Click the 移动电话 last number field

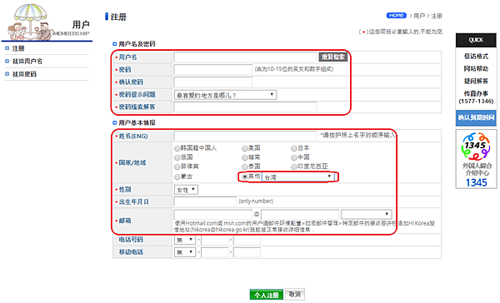point(247,253)
